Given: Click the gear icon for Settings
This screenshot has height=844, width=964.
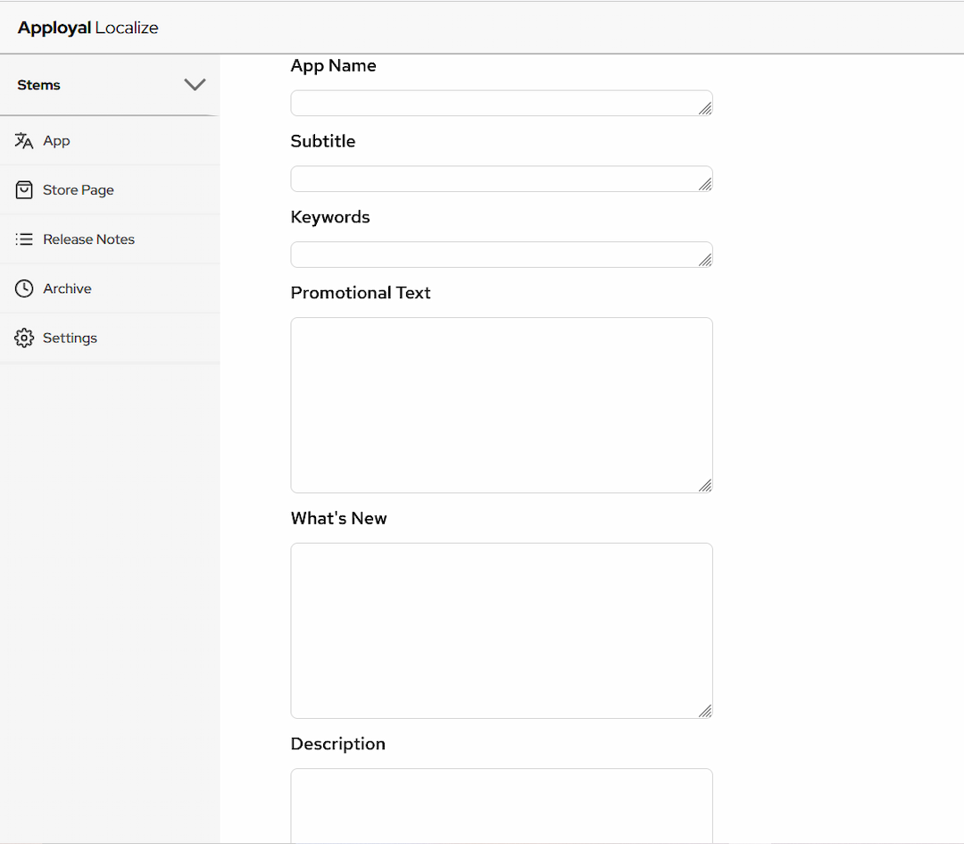Looking at the screenshot, I should (24, 338).
